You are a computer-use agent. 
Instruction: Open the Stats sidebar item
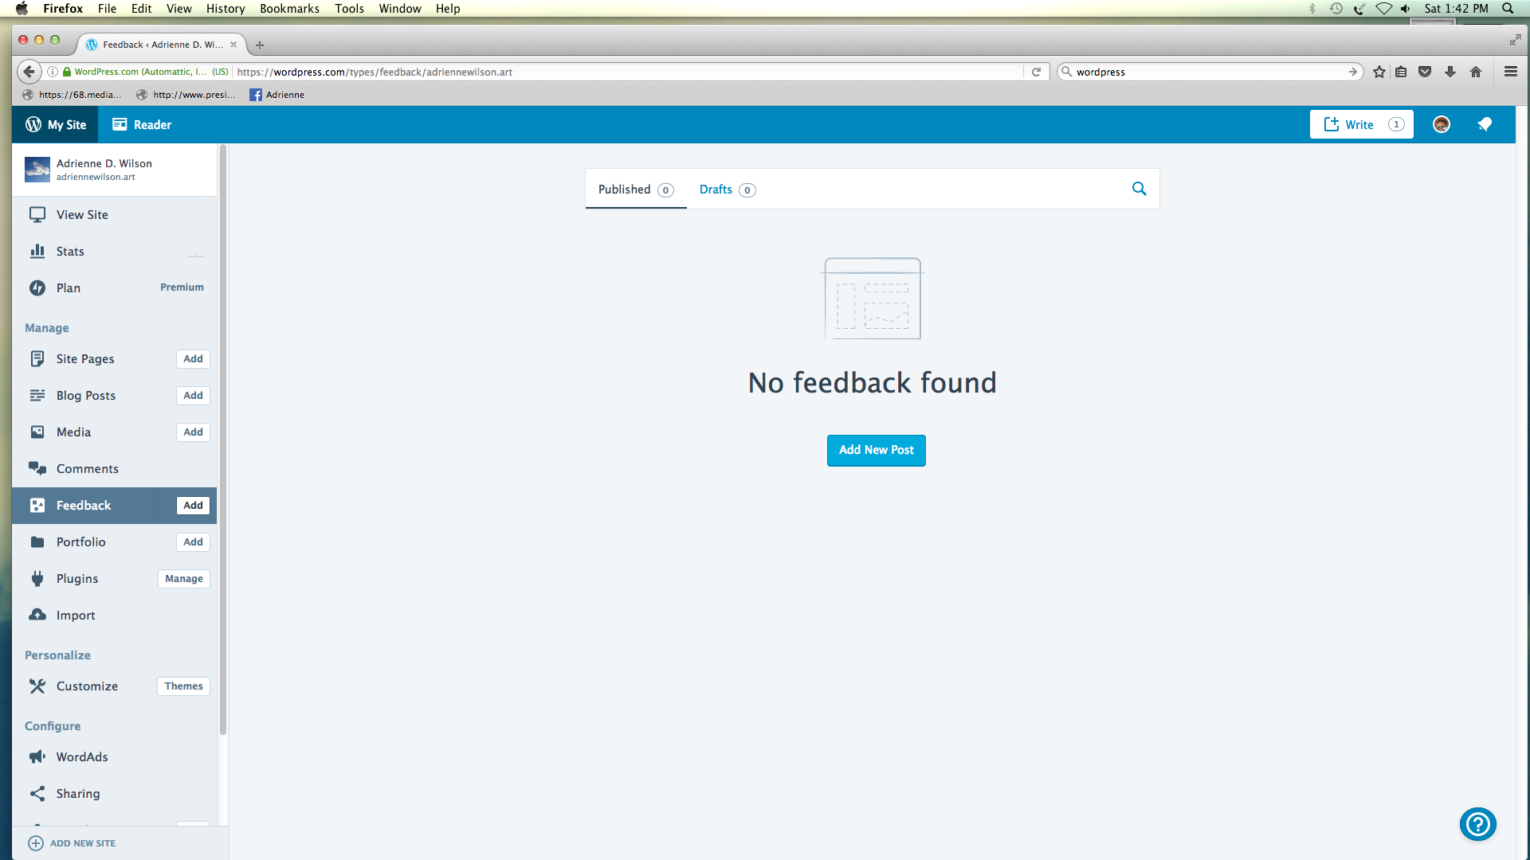point(70,252)
